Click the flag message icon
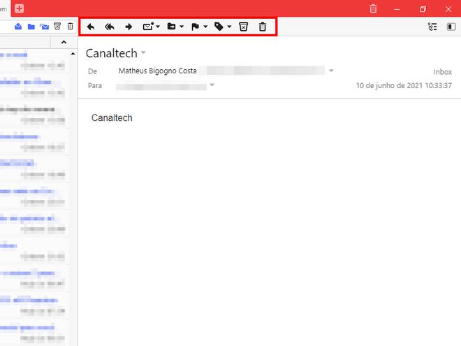The height and width of the screenshot is (346, 461). pyautogui.click(x=195, y=27)
